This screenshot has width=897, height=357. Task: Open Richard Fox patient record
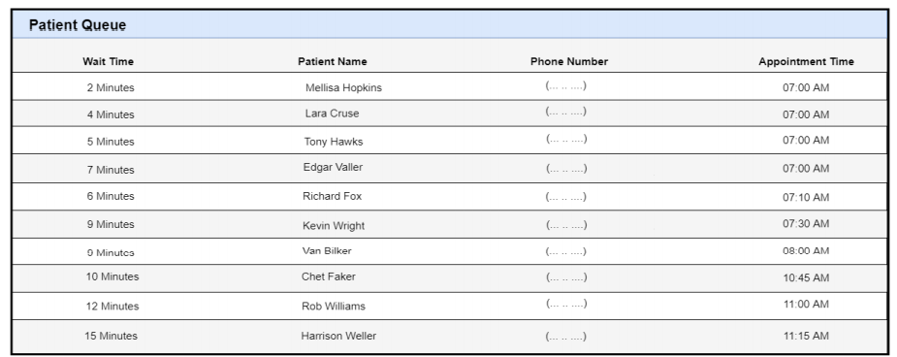333,196
